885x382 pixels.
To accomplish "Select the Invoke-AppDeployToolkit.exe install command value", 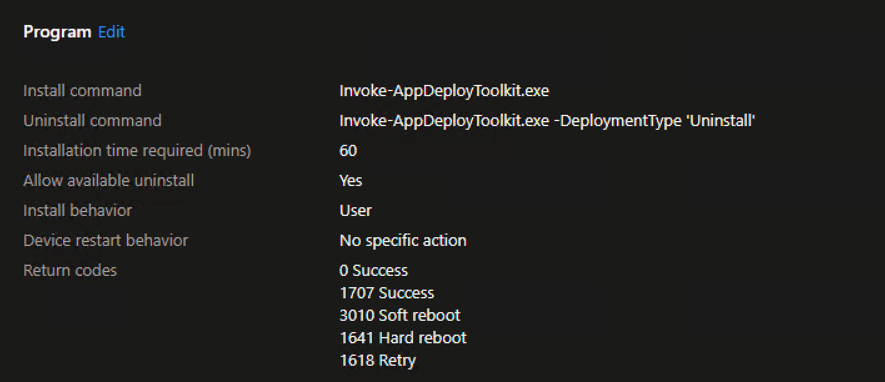I will [444, 91].
